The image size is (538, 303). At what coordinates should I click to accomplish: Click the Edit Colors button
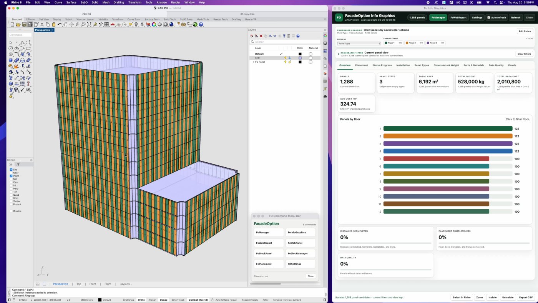[525, 31]
